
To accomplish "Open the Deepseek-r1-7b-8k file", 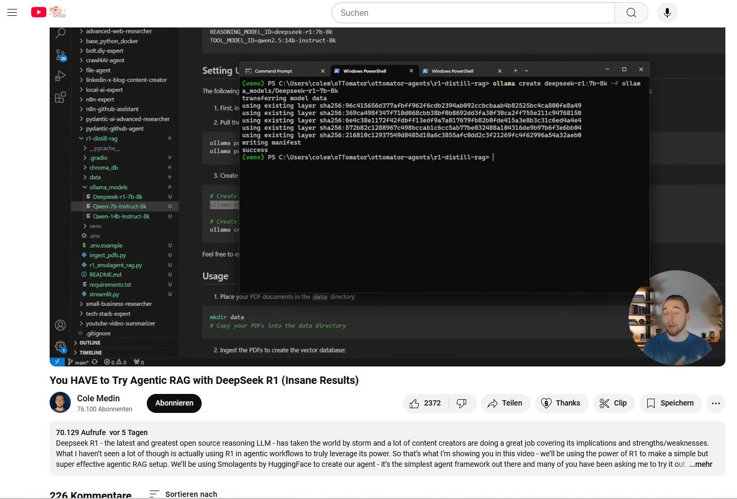I will [x=117, y=197].
